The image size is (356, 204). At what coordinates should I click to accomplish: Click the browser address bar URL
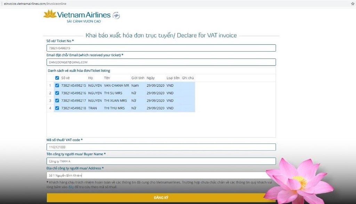tap(35, 3)
